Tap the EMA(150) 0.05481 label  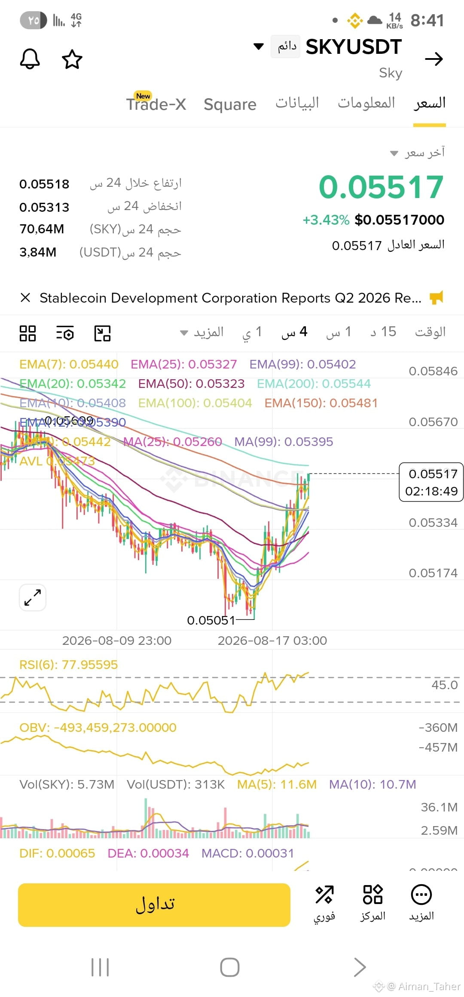321,403
